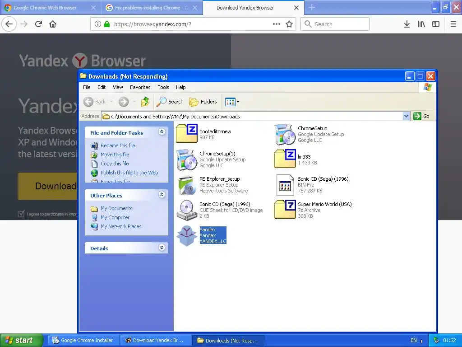This screenshot has width=462, height=347.
Task: Close the Download Yandex Browser tab
Action: (296, 8)
